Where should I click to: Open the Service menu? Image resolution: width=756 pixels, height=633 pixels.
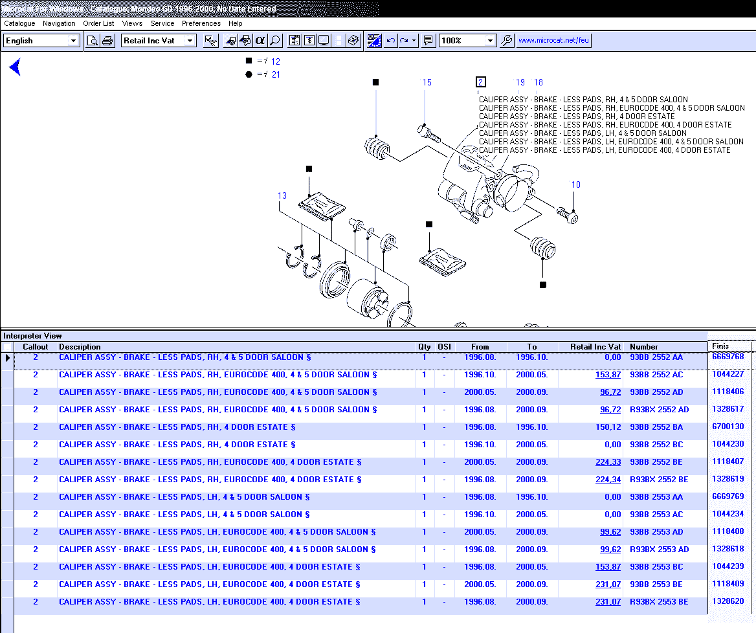pos(162,23)
